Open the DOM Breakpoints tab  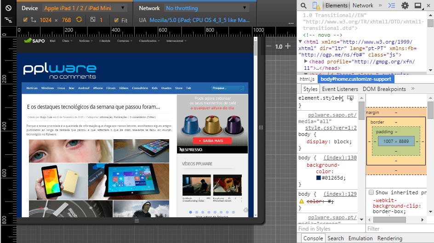point(384,89)
